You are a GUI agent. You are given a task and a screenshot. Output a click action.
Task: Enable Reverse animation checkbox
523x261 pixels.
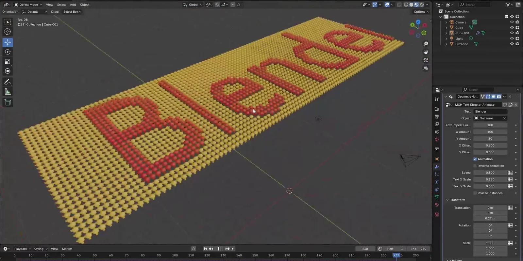475,166
